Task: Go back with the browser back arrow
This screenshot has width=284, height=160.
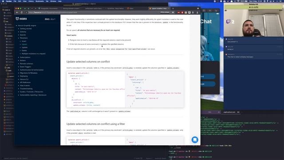Action: (x=17, y=12)
